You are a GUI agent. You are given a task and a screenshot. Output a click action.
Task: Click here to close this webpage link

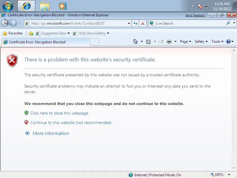(x=60, y=113)
